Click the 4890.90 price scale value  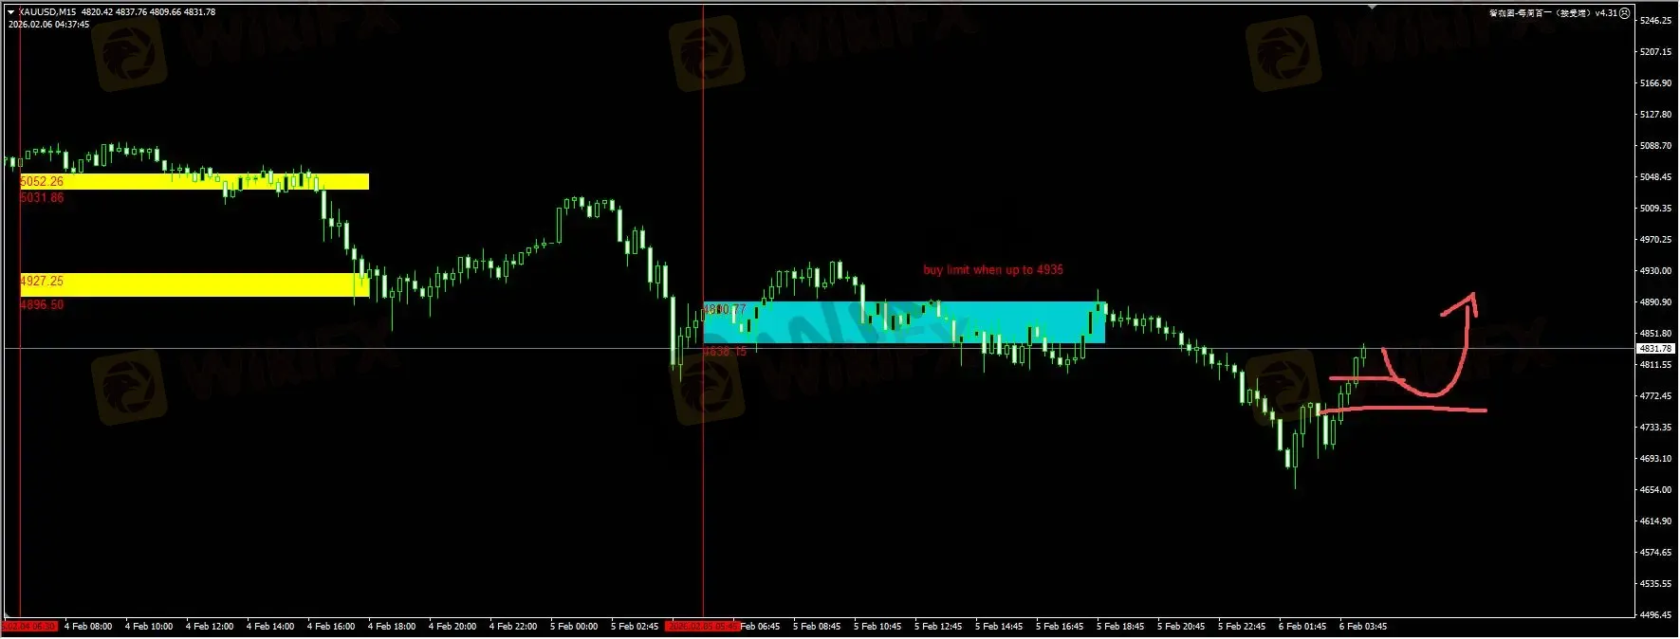click(1655, 302)
